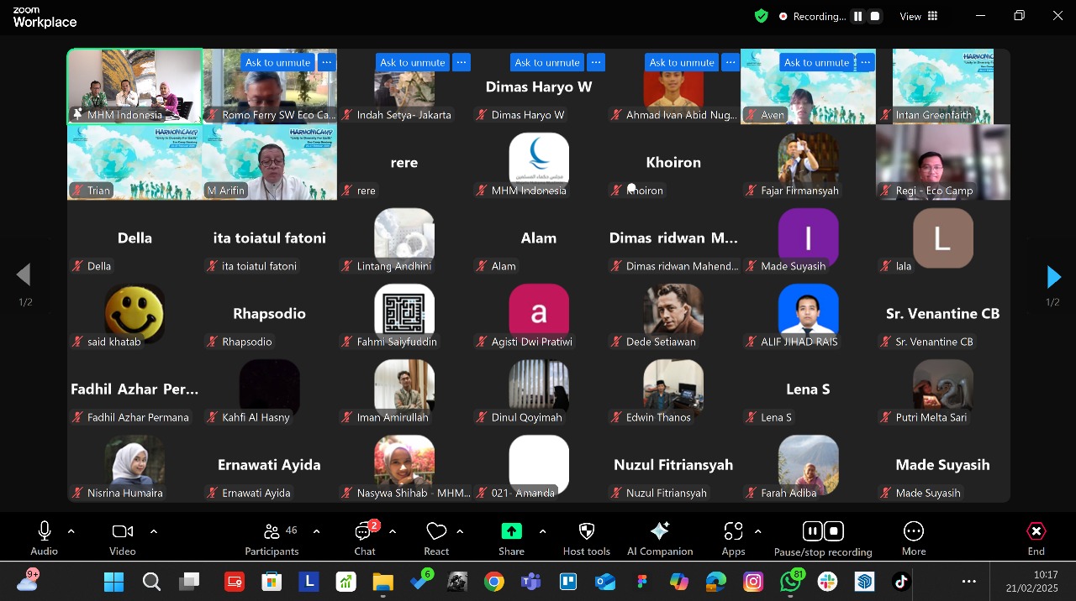Image resolution: width=1076 pixels, height=601 pixels.
Task: Open the View layout menu
Action: 919,16
